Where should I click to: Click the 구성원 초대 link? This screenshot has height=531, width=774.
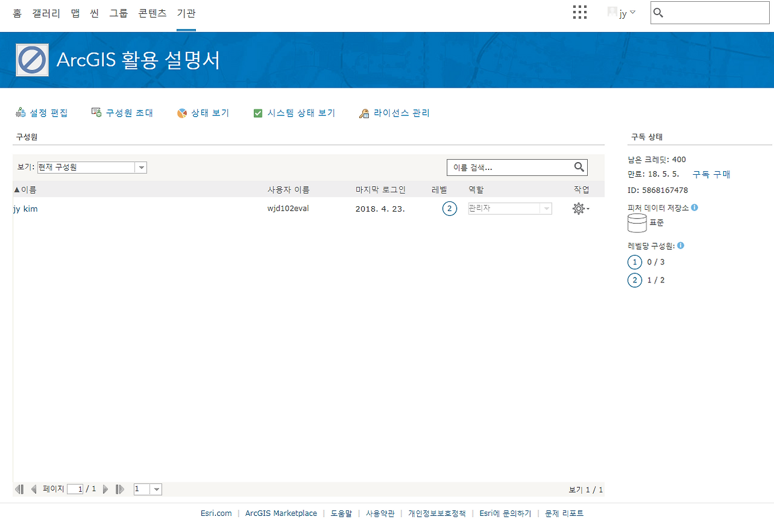pos(129,113)
